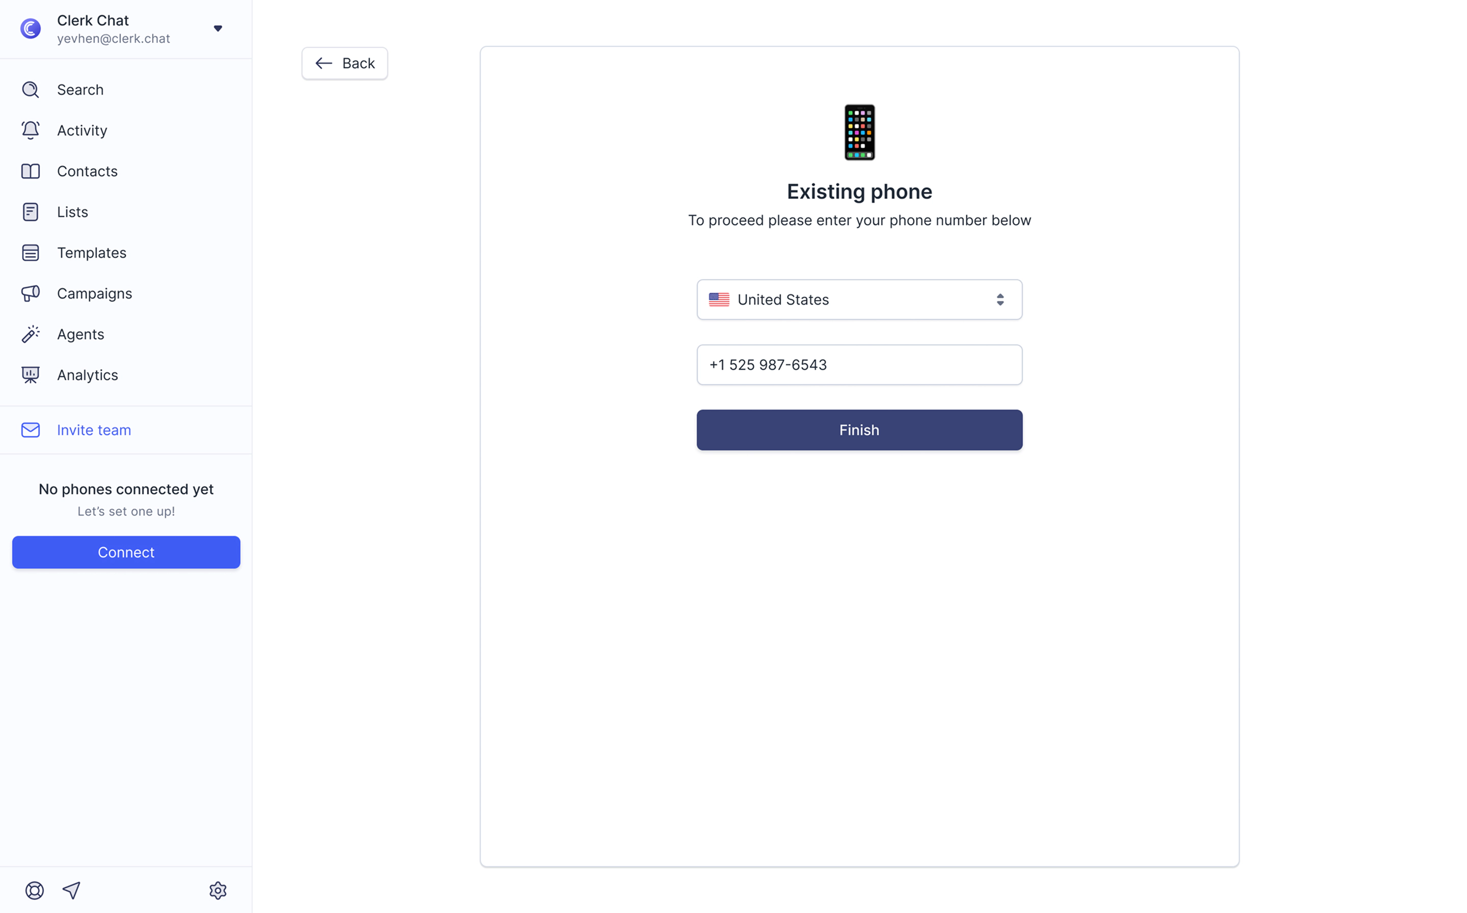Open the Contacts section
The image size is (1467, 913).
(87, 171)
